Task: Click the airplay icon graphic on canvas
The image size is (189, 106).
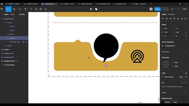Action: click(x=137, y=56)
